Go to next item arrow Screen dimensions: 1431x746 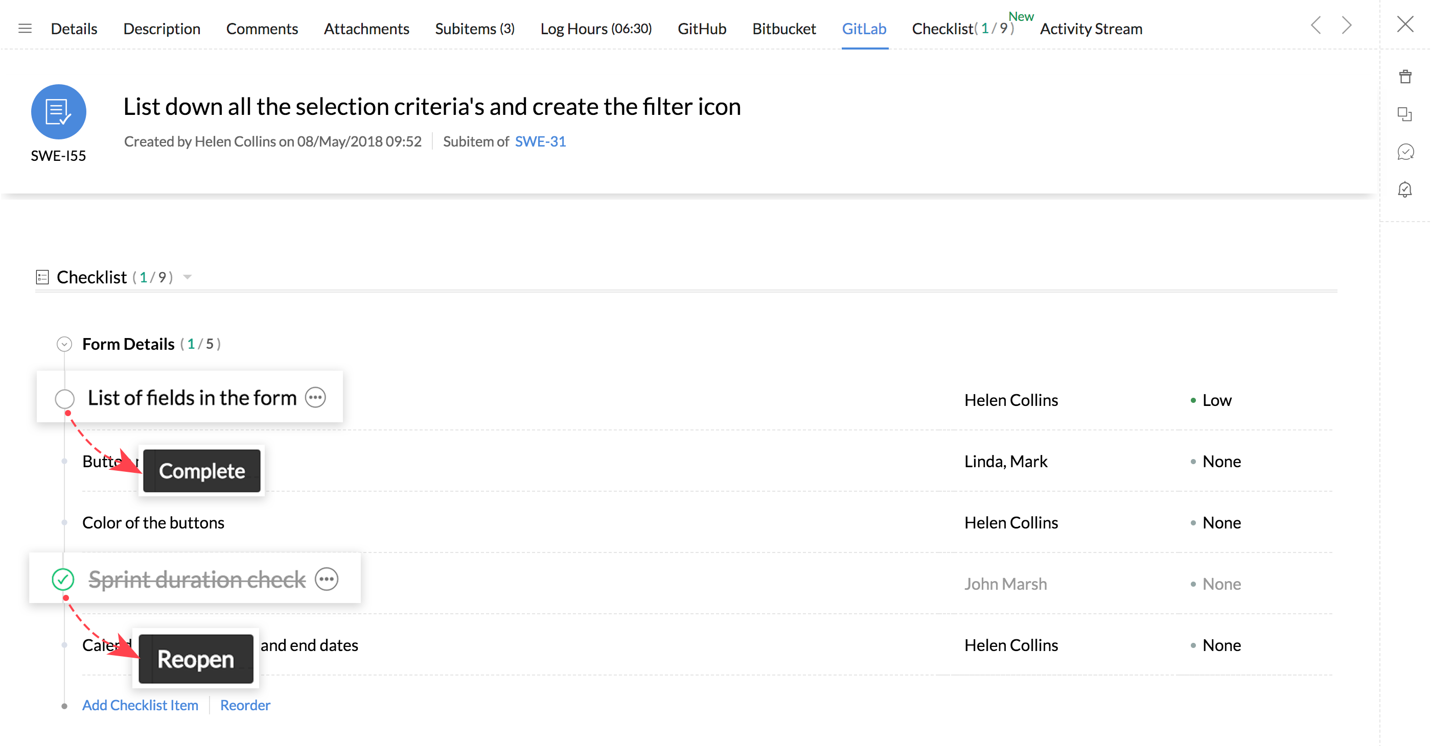coord(1347,26)
